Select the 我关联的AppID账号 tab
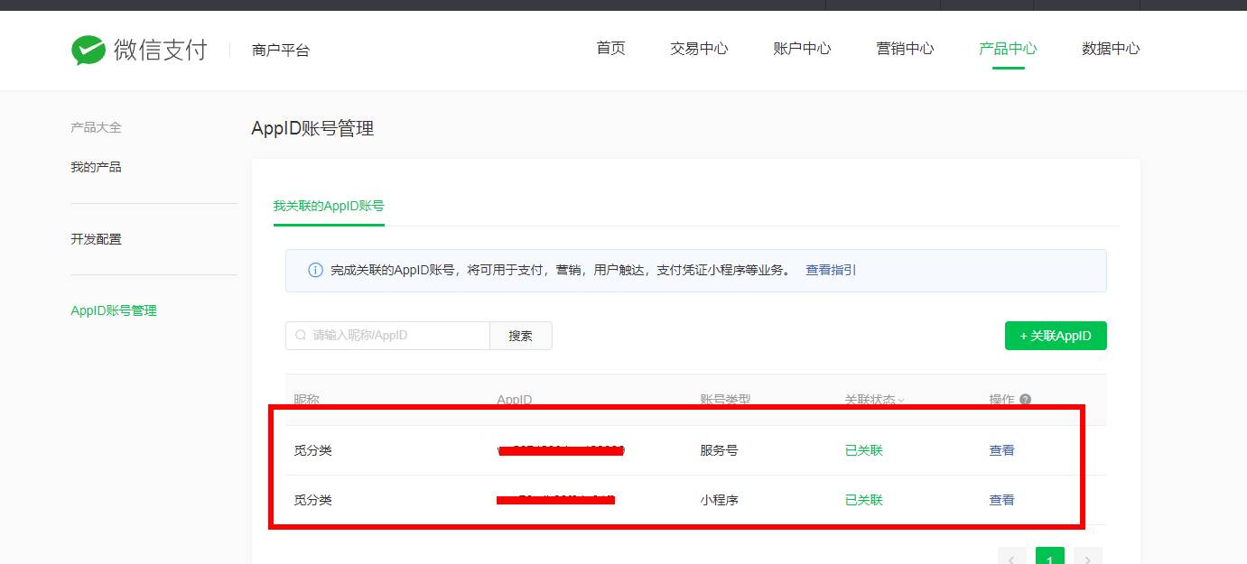1247x564 pixels. tap(329, 206)
